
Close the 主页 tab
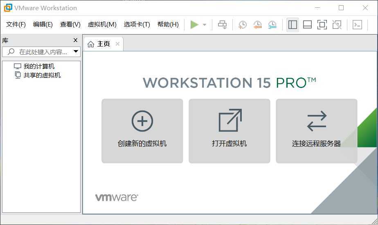tap(117, 44)
